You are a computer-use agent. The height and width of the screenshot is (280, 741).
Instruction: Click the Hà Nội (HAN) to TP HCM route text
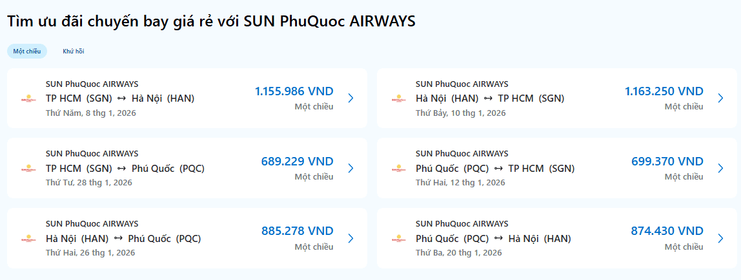pyautogui.click(x=490, y=98)
